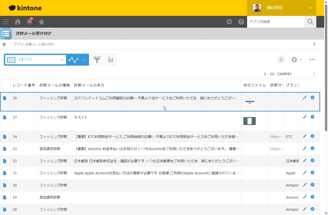Click the アプリ内検索 search field
Image resolution: width=328 pixels, height=215 pixels.
[276, 22]
